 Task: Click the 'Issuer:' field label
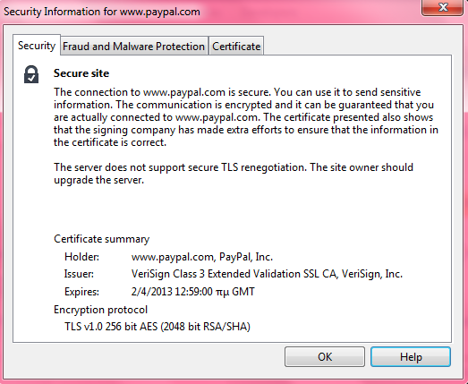(x=79, y=274)
